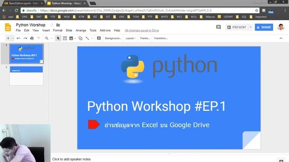This screenshot has width=289, height=162.
Task: Add a new slide with plus button
Action: [8, 38]
